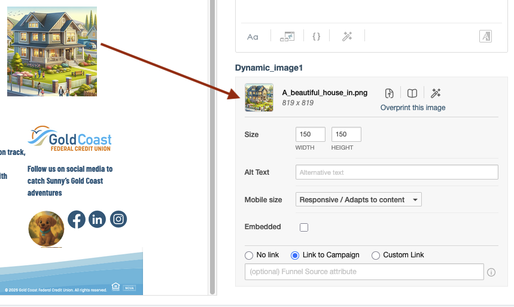This screenshot has height=307, width=514.
Task: Click the LinkedIn icon in preview
Action: (97, 219)
